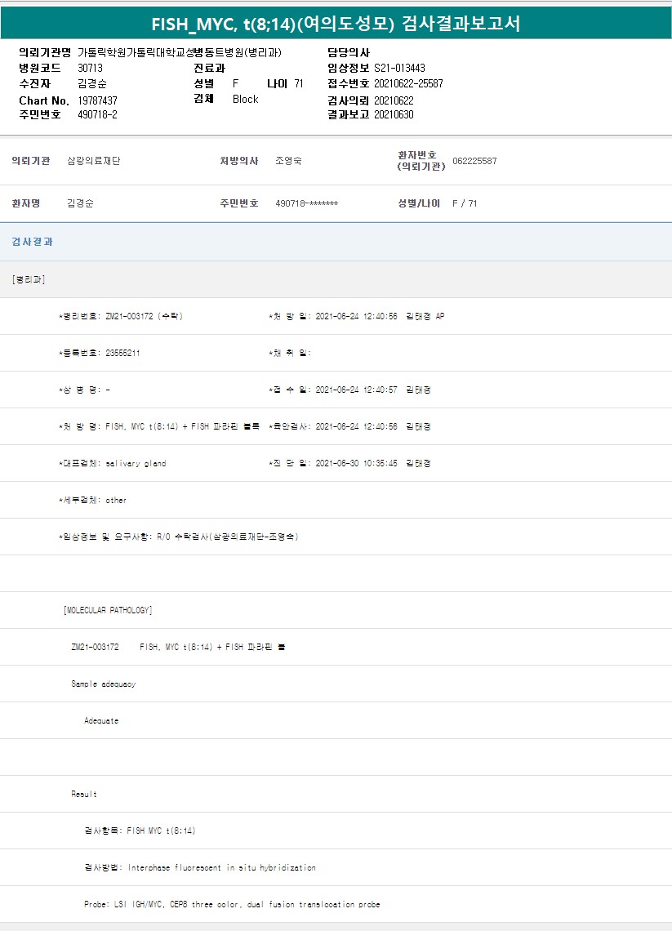The width and height of the screenshot is (672, 931).
Task: Click Chart No. value 19787437
Action: tap(97, 100)
